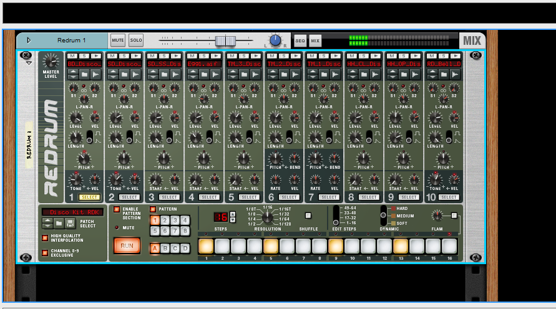Trigger channel 6 sample play button
The width and height of the screenshot is (556, 309).
pos(295,56)
